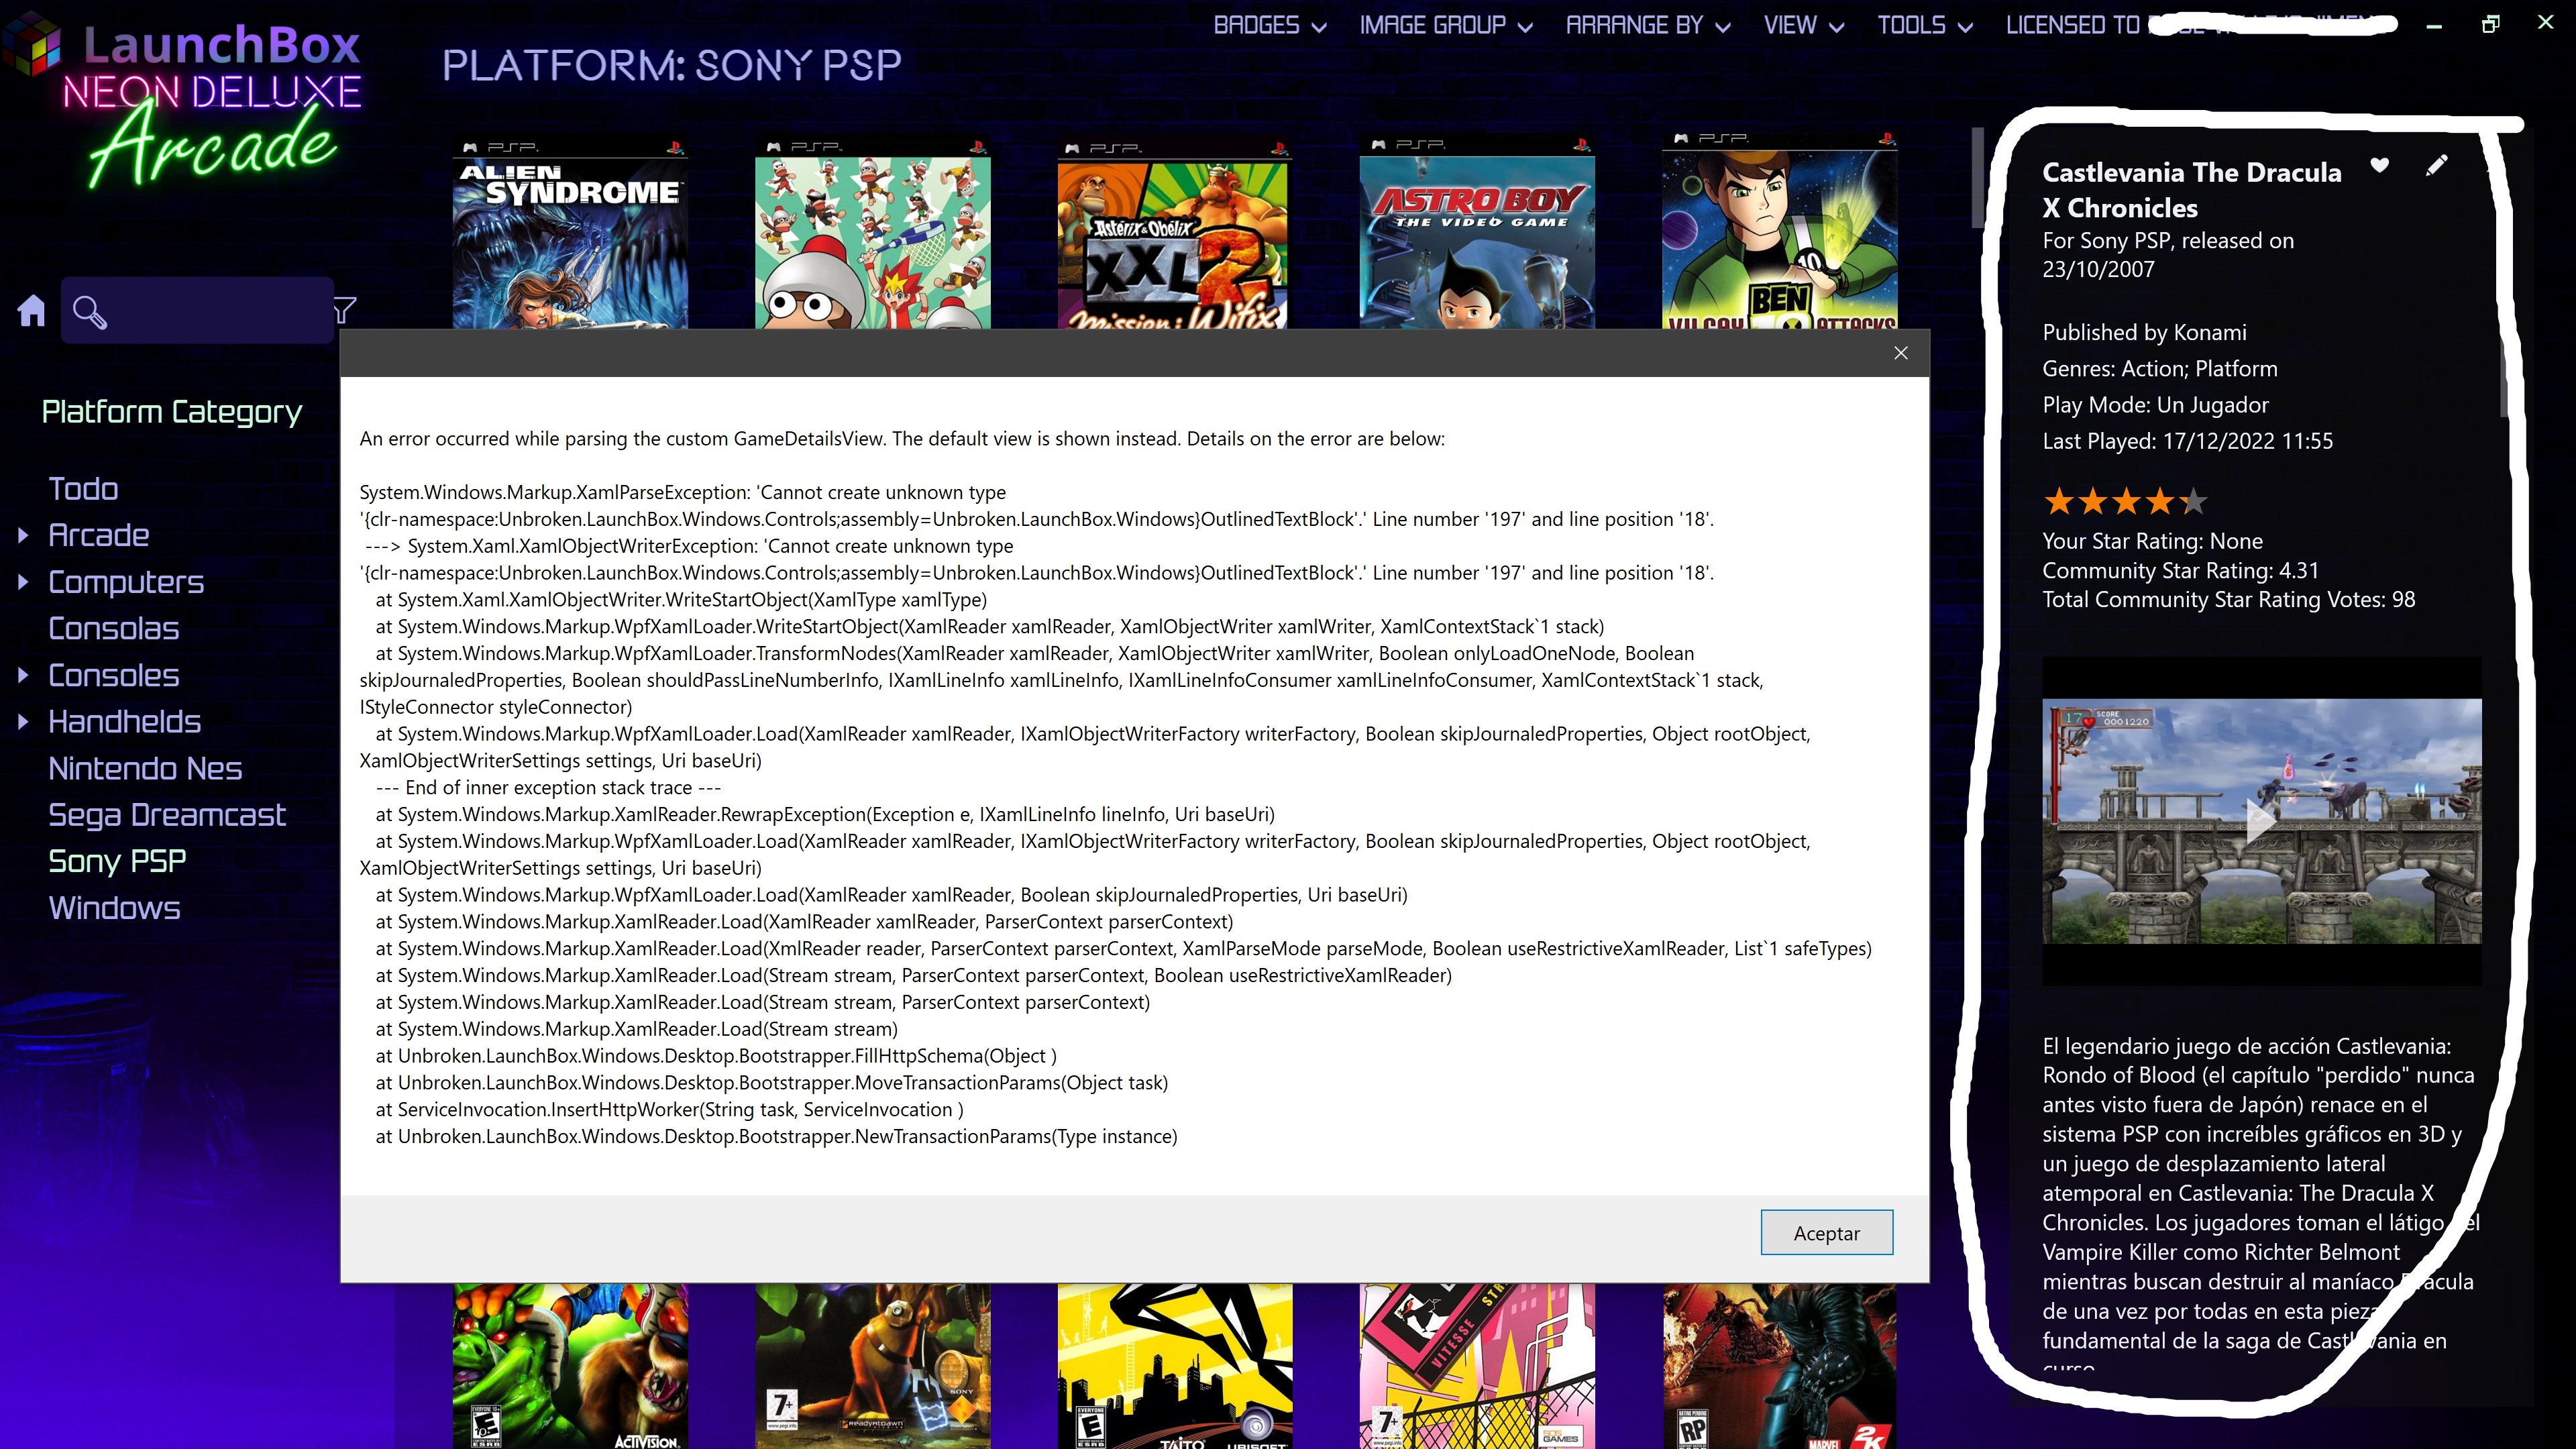2576x1449 pixels.
Task: Open the VIEW menu
Action: point(1803,25)
